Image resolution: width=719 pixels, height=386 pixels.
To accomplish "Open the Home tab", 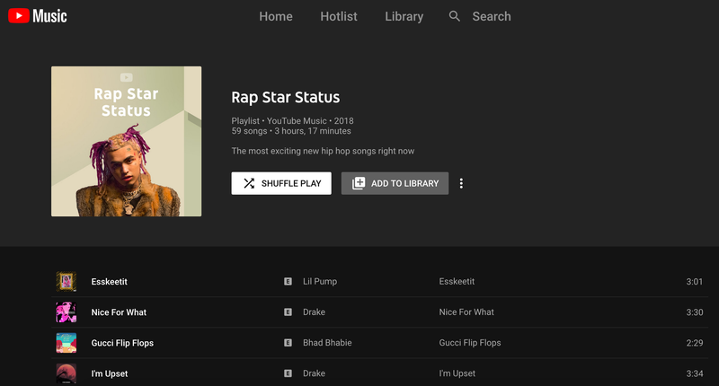I will 276,16.
